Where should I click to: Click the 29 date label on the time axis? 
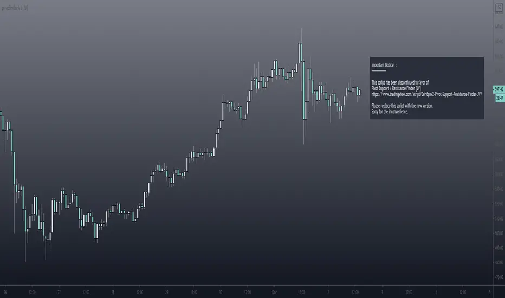coord(166,291)
